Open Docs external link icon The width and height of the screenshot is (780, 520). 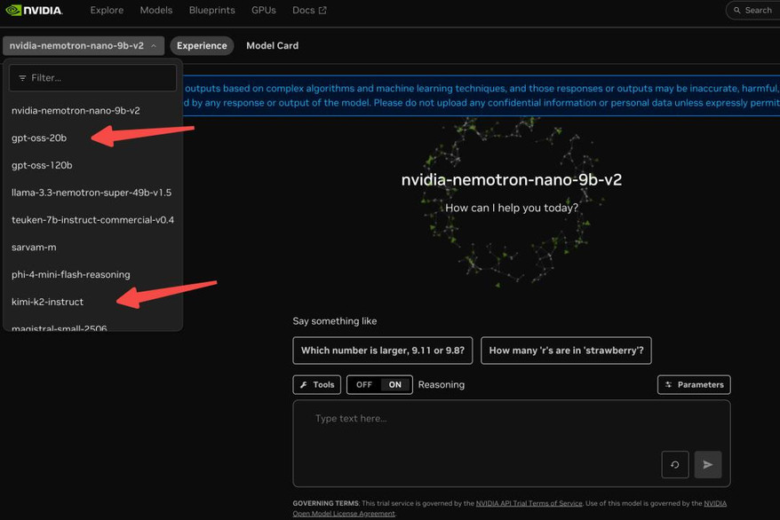[322, 11]
